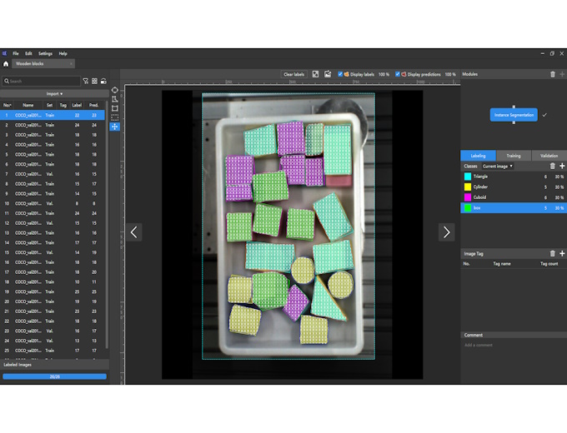Select the Cuboid class name
This screenshot has height=433, width=567.
479,197
